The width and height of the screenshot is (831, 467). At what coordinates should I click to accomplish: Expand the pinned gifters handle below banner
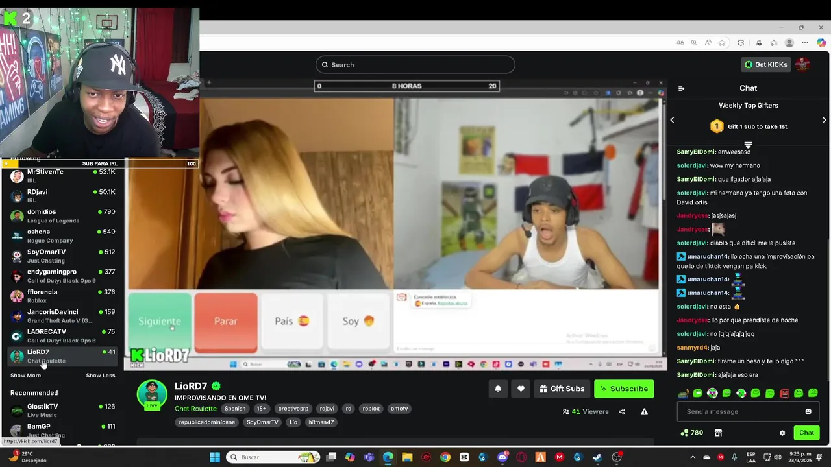tap(748, 145)
